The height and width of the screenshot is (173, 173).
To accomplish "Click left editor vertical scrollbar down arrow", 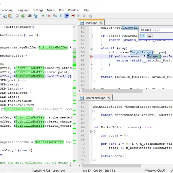I will tap(74, 161).
